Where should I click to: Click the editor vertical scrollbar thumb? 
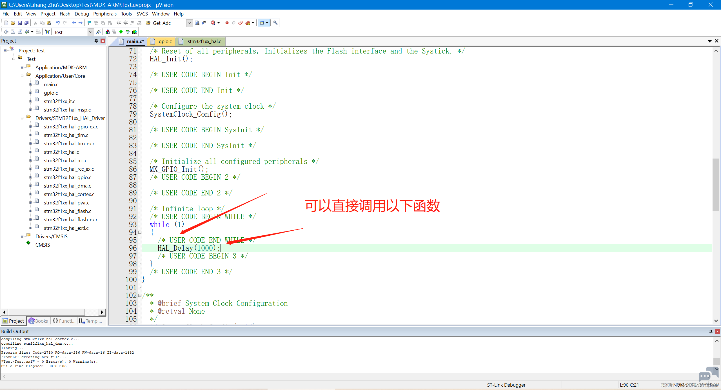point(716,184)
